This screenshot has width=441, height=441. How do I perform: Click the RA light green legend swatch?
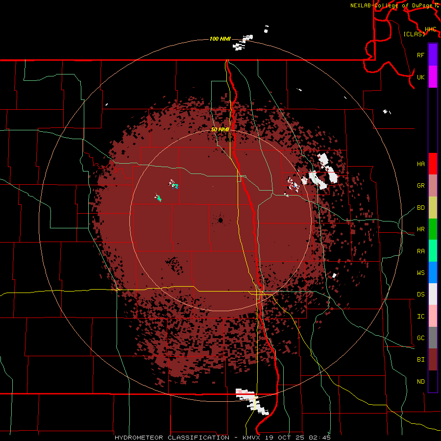coord(433,251)
